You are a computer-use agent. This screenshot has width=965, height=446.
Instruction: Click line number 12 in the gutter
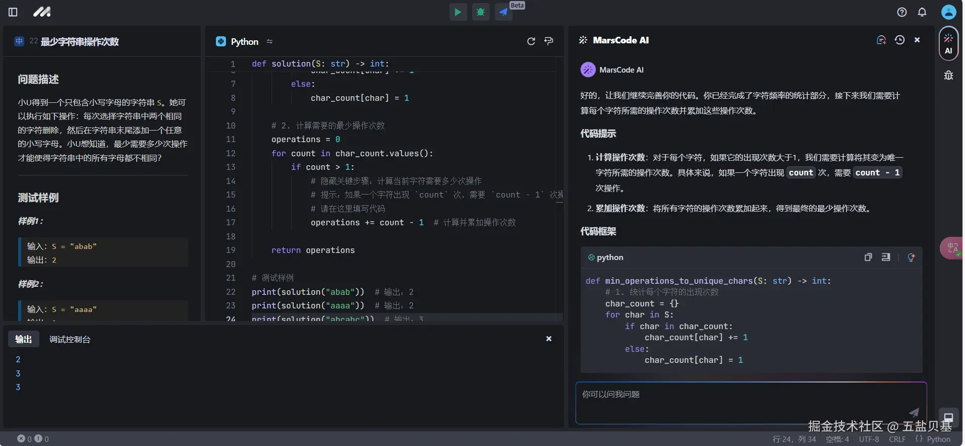pyautogui.click(x=231, y=153)
